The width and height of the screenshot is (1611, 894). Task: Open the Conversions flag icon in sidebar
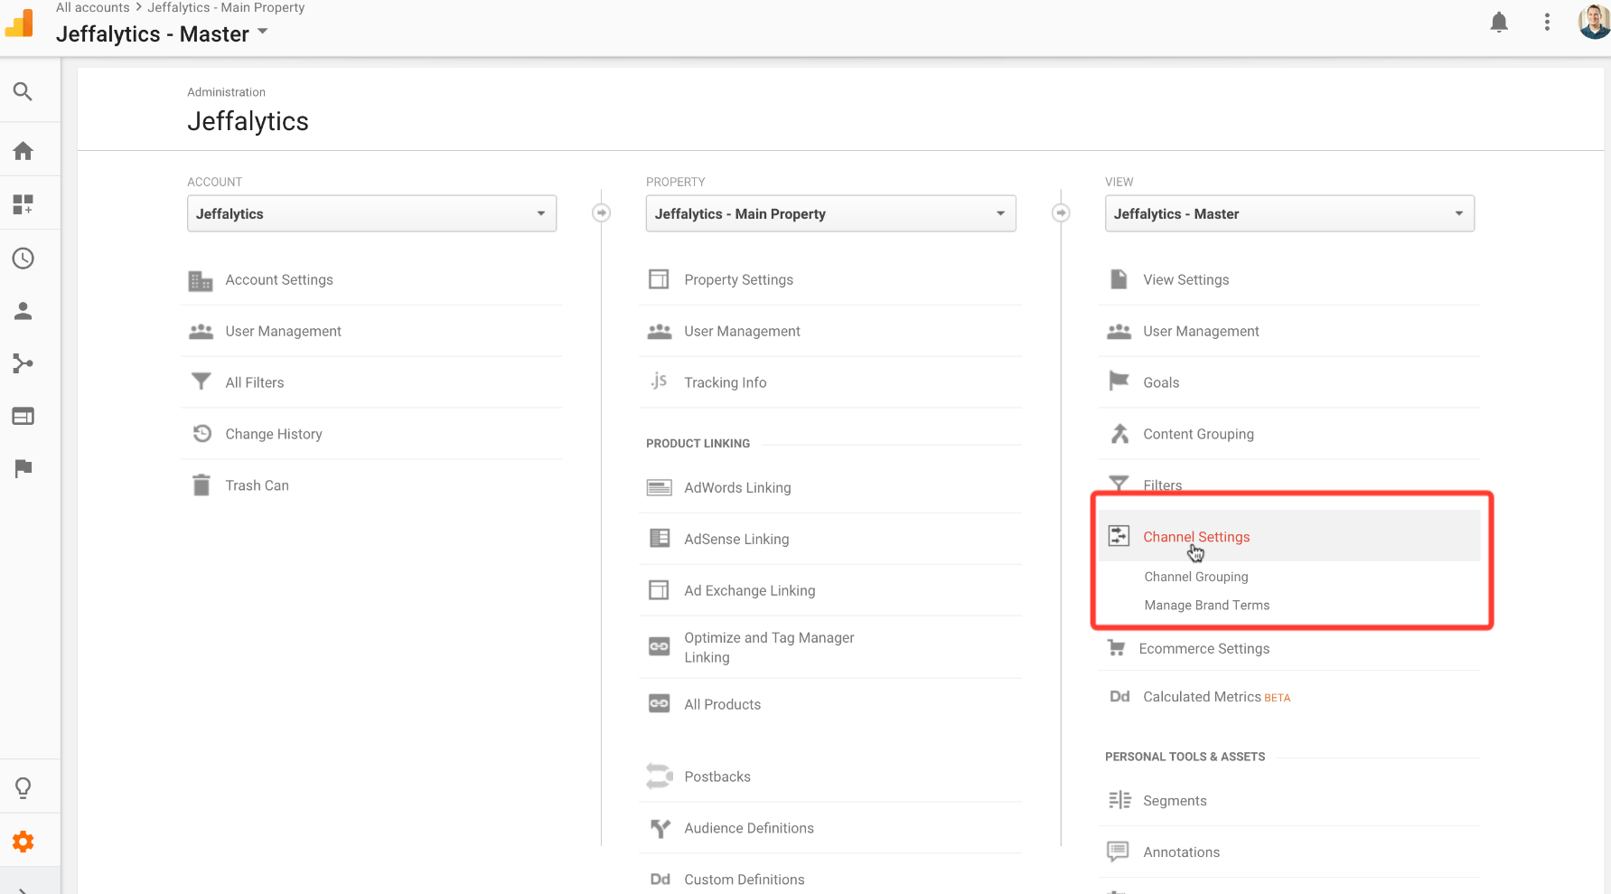pyautogui.click(x=23, y=468)
